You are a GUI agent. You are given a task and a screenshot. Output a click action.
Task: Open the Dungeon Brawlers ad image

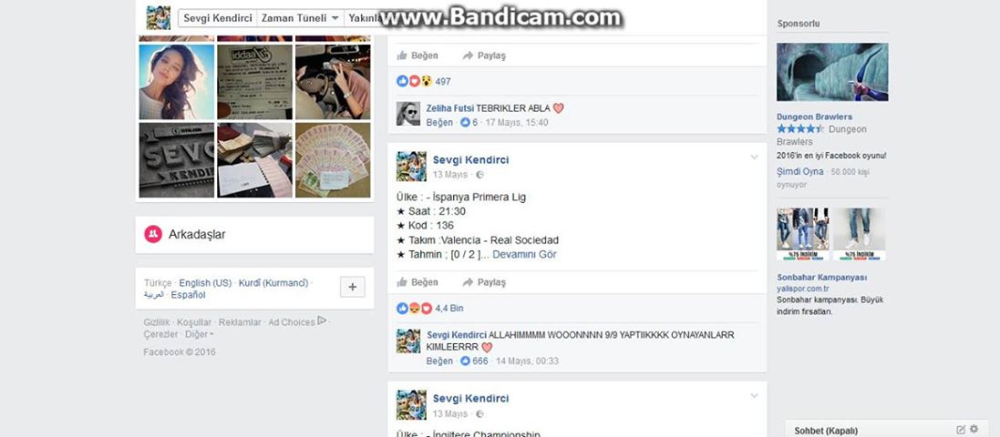point(832,72)
